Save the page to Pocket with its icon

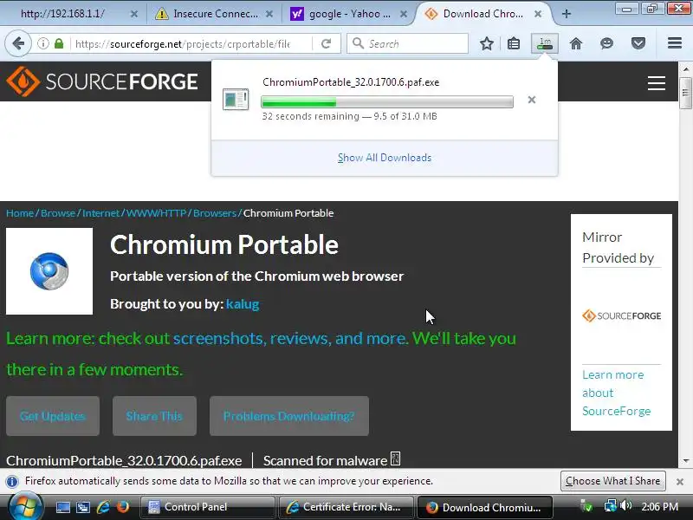pos(638,43)
